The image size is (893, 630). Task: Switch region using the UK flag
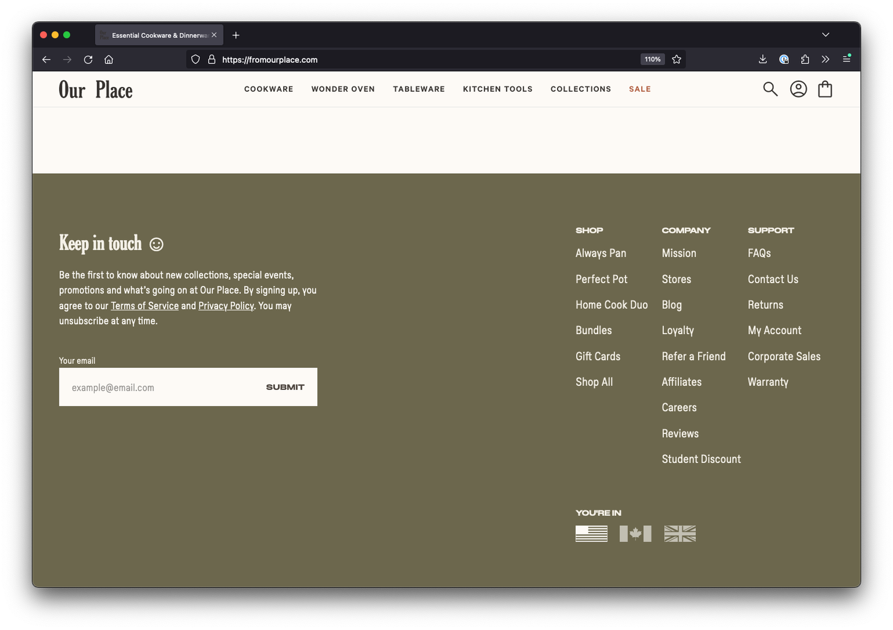(680, 533)
